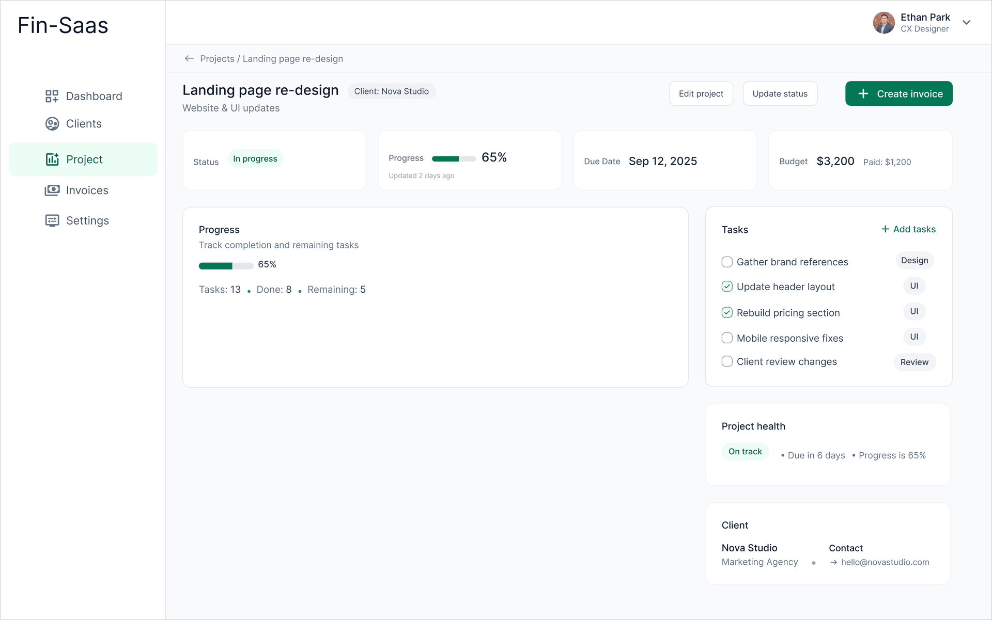Select the Dashboard icon in sidebar

(52, 96)
